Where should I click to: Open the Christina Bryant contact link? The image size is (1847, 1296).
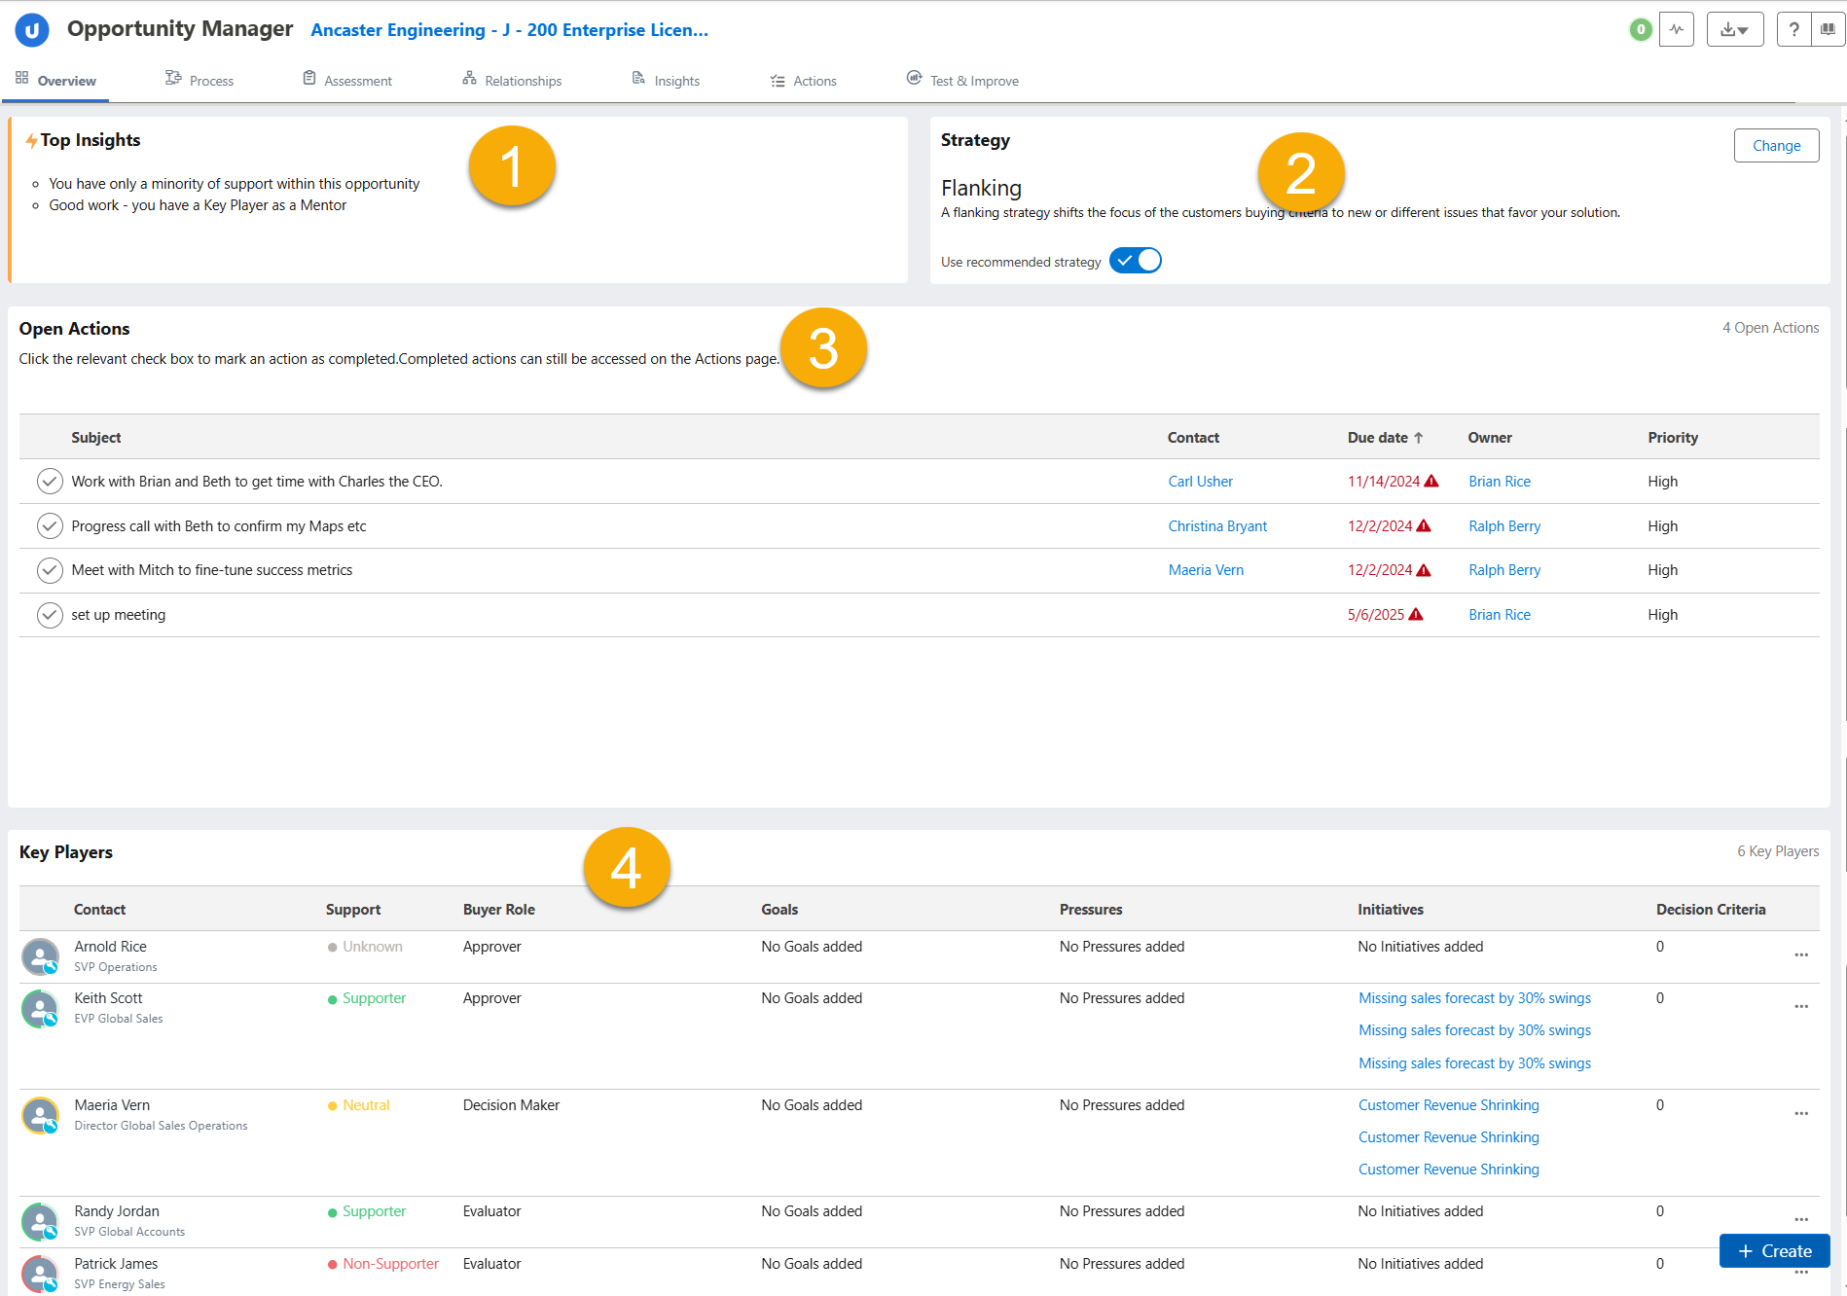pos(1217,526)
